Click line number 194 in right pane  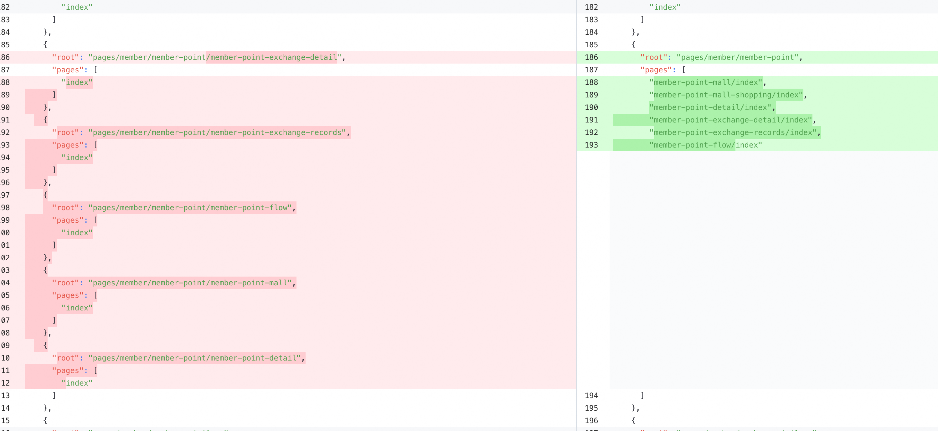point(591,395)
